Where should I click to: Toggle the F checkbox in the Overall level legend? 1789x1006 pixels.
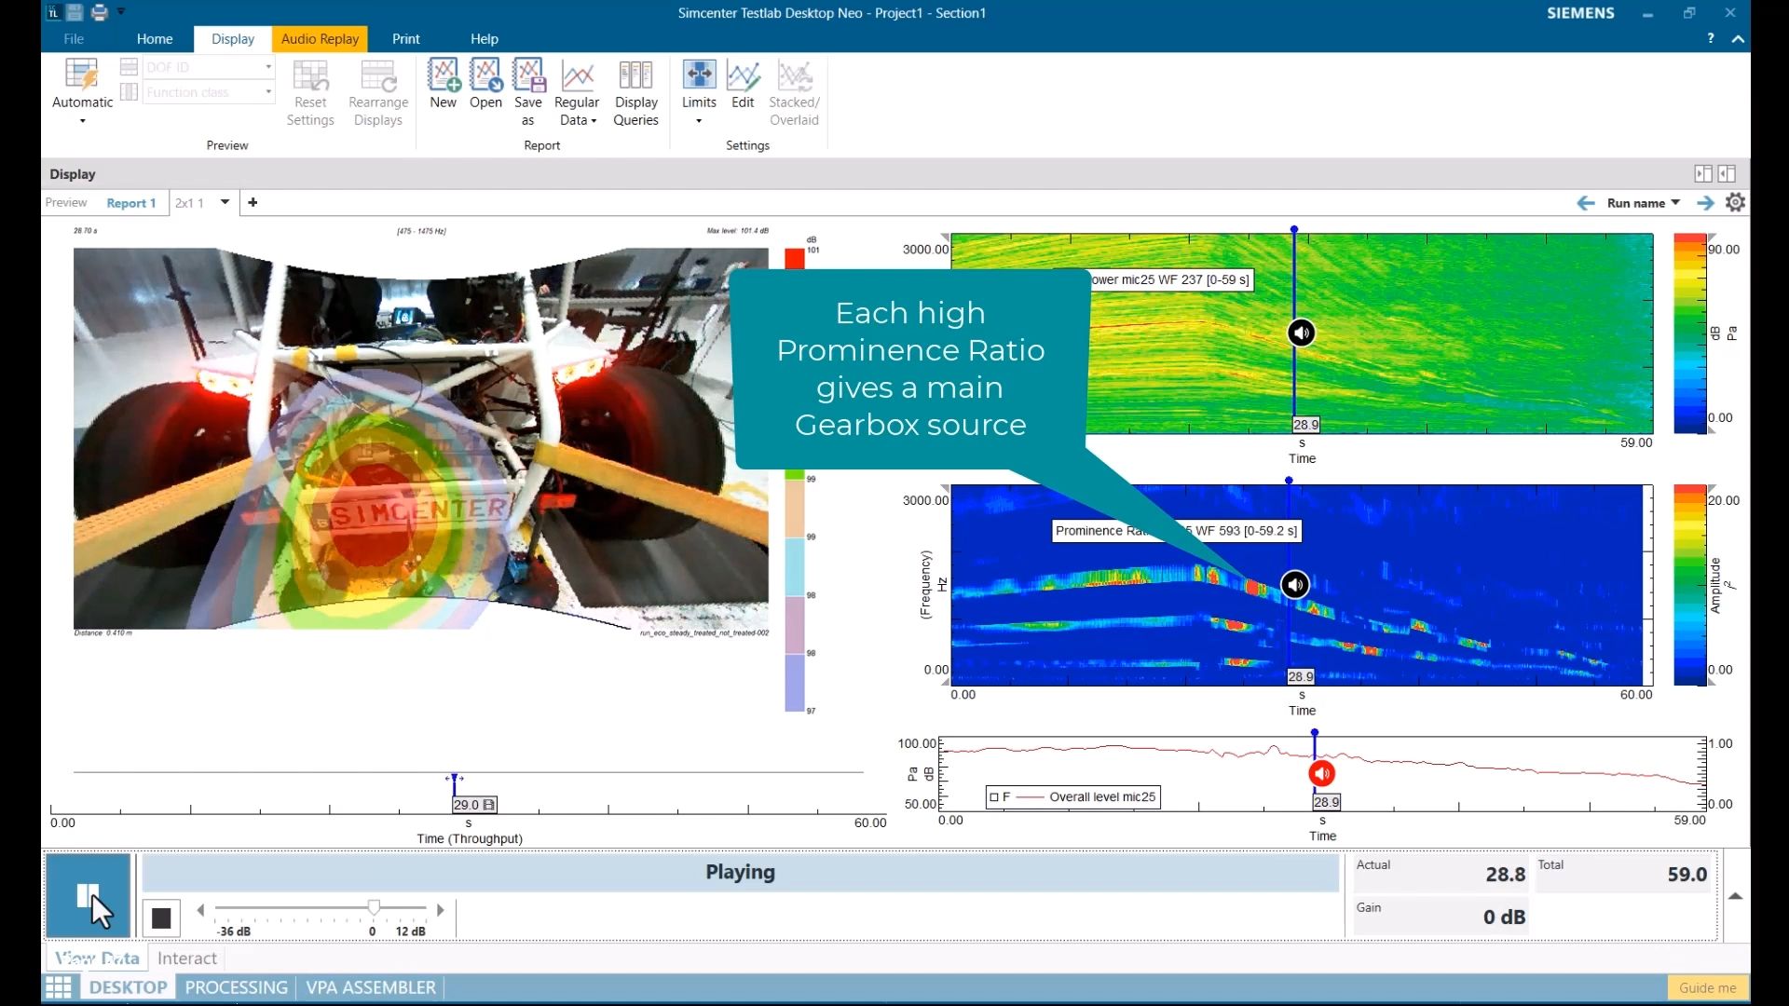tap(994, 797)
